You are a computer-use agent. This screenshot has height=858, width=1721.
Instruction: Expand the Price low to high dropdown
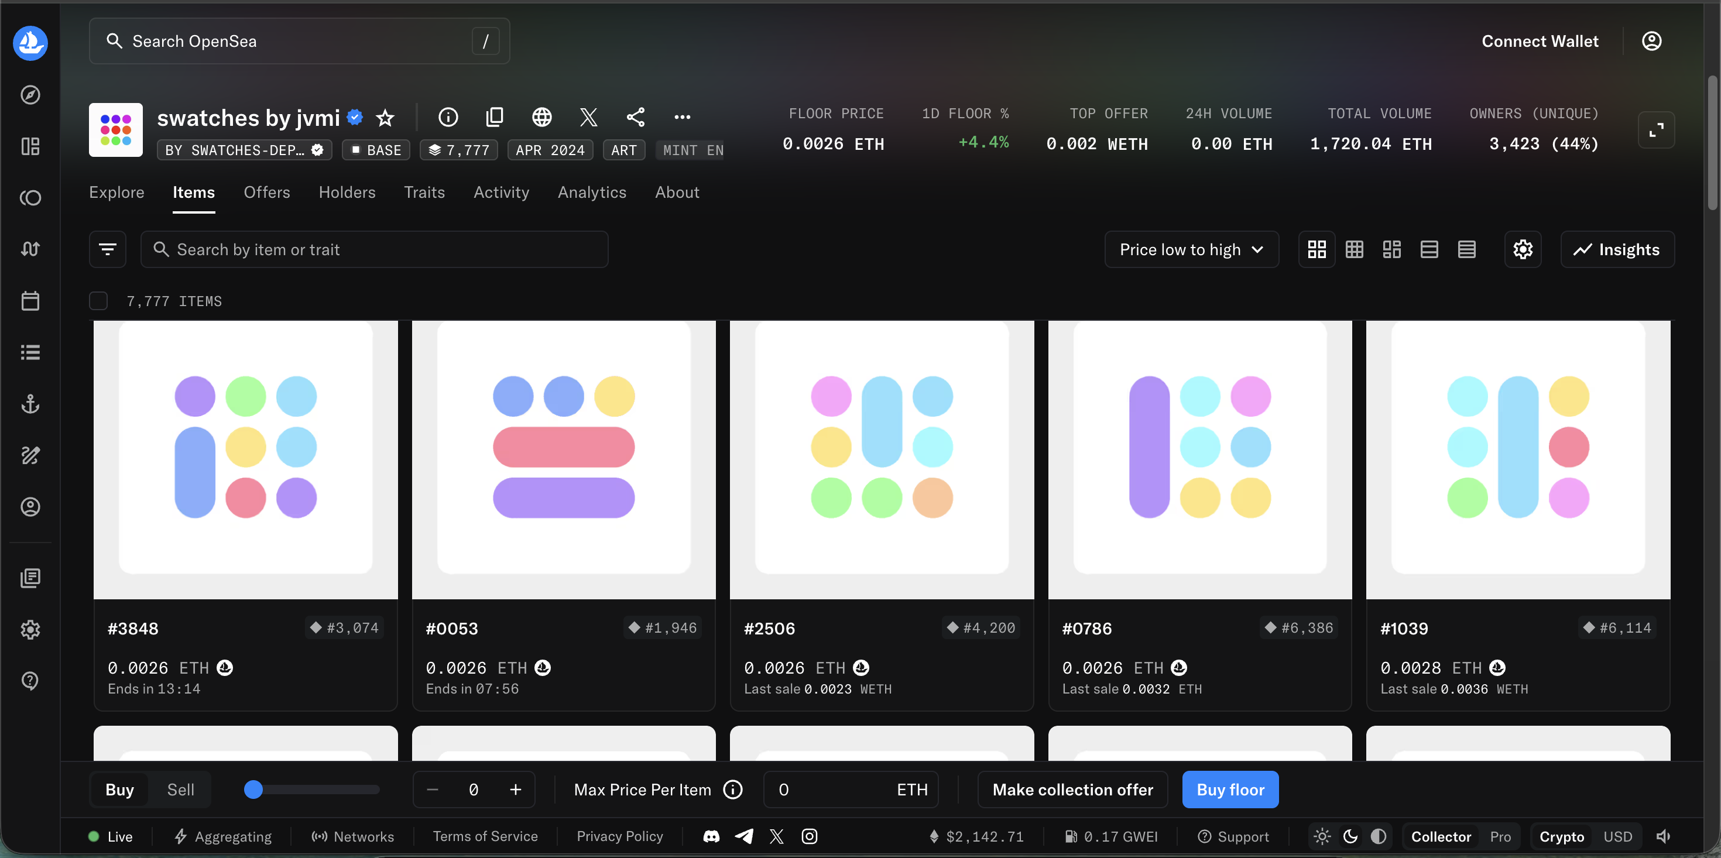pos(1191,249)
